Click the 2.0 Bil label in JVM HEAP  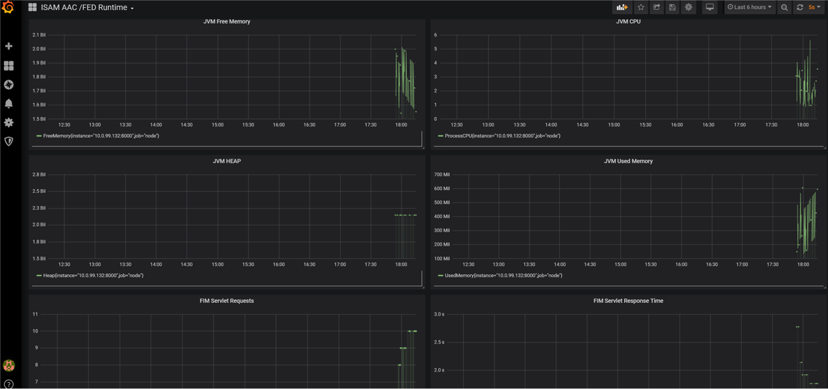pos(39,225)
